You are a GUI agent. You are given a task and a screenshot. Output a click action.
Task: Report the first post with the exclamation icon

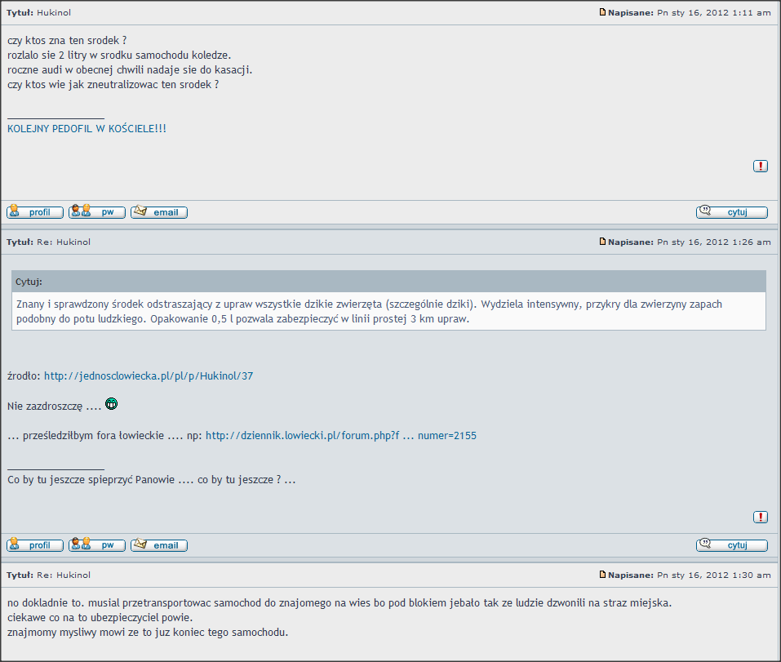[x=760, y=166]
